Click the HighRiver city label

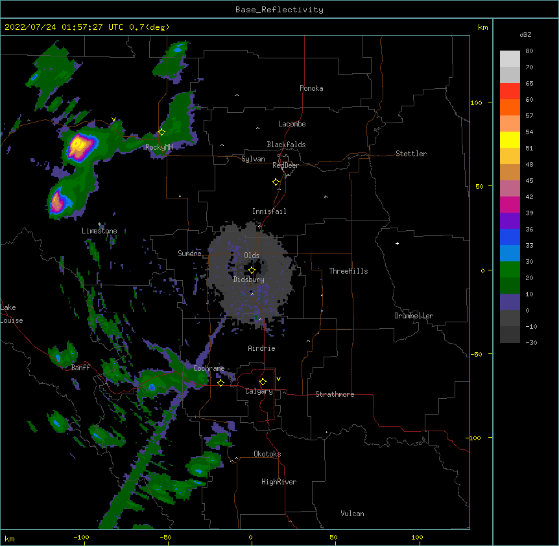click(x=279, y=482)
